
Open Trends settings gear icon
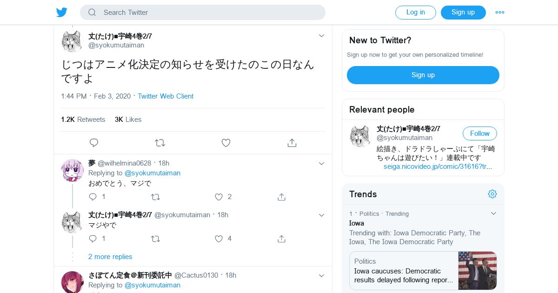coord(492,194)
